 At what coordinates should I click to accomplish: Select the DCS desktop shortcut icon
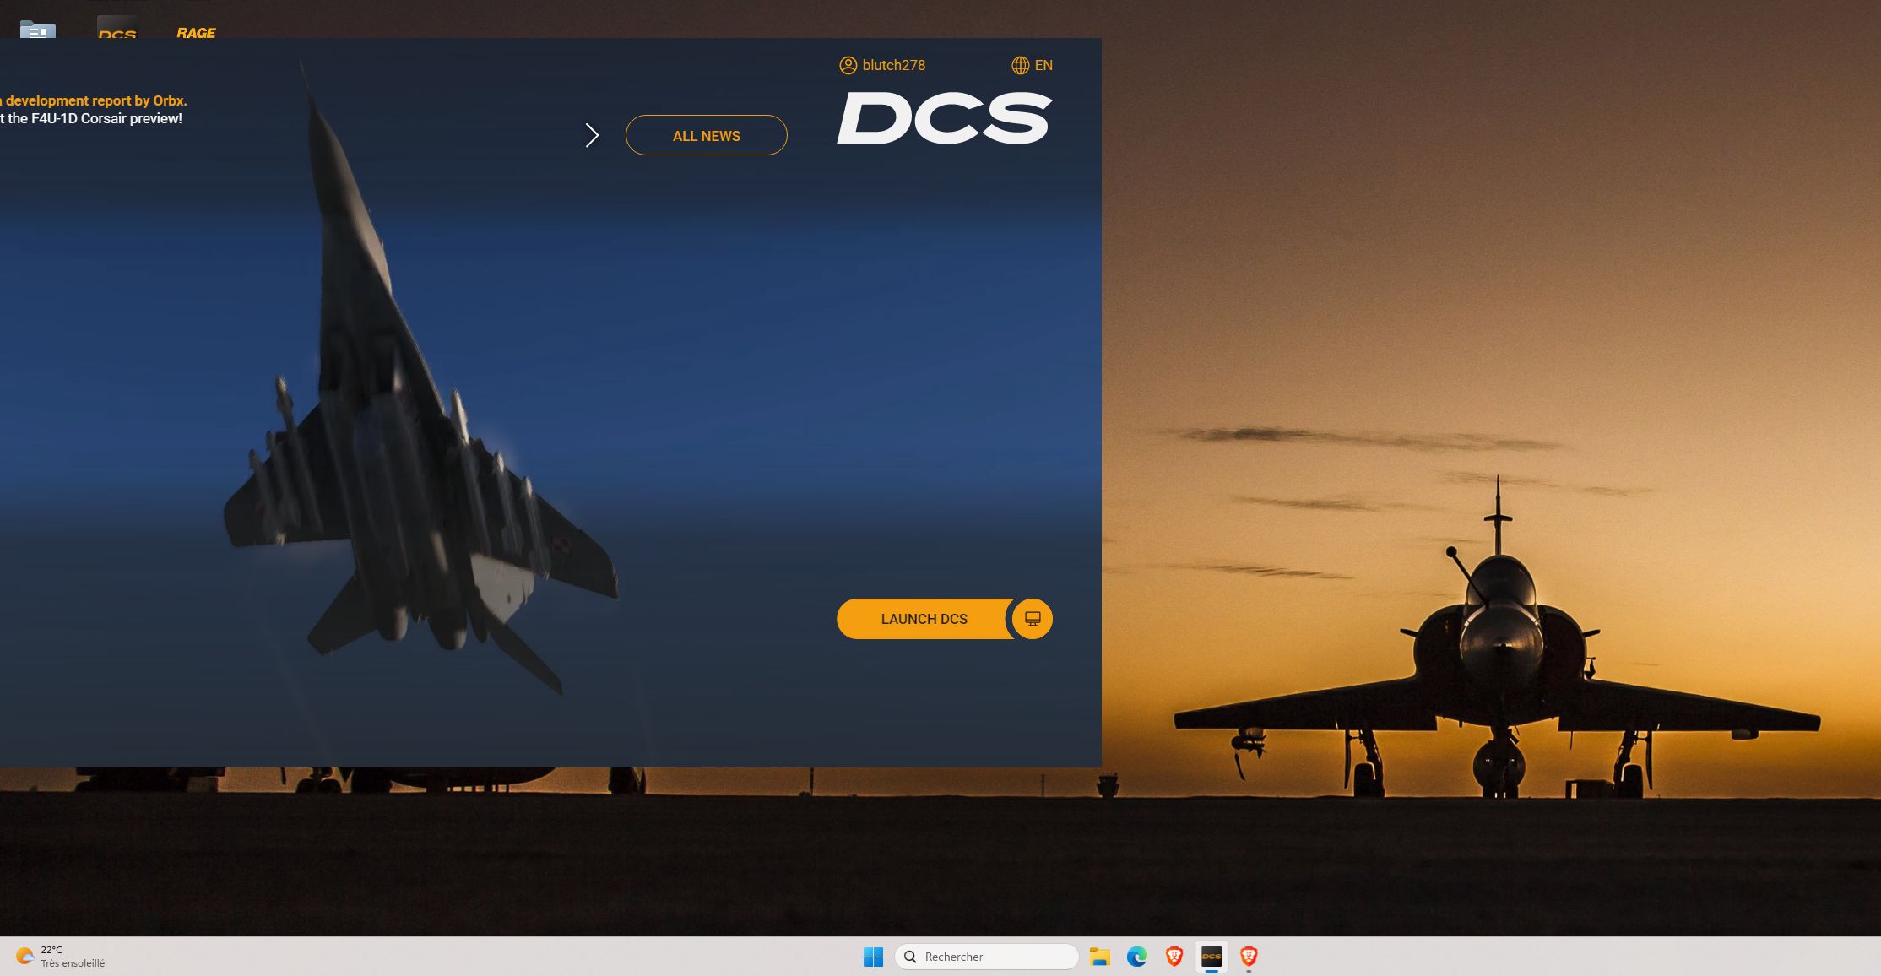pos(117,27)
